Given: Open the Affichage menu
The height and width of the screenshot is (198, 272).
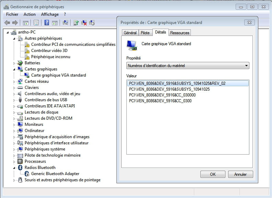Looking at the screenshot, I should [50, 14].
